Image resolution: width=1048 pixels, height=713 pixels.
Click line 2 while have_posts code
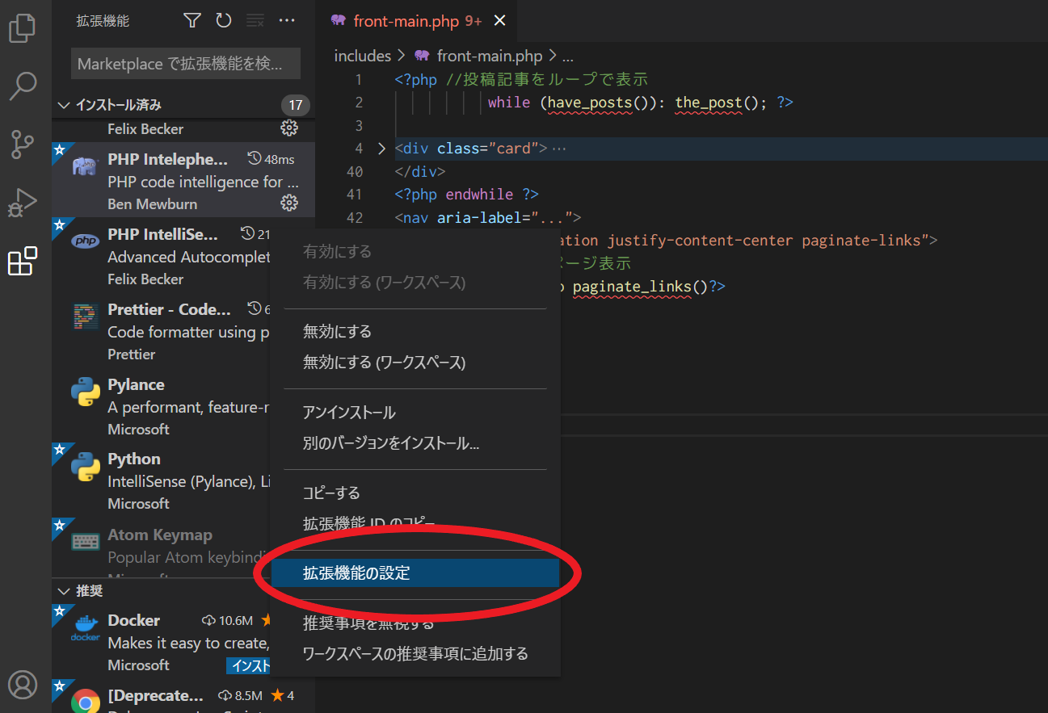641,103
